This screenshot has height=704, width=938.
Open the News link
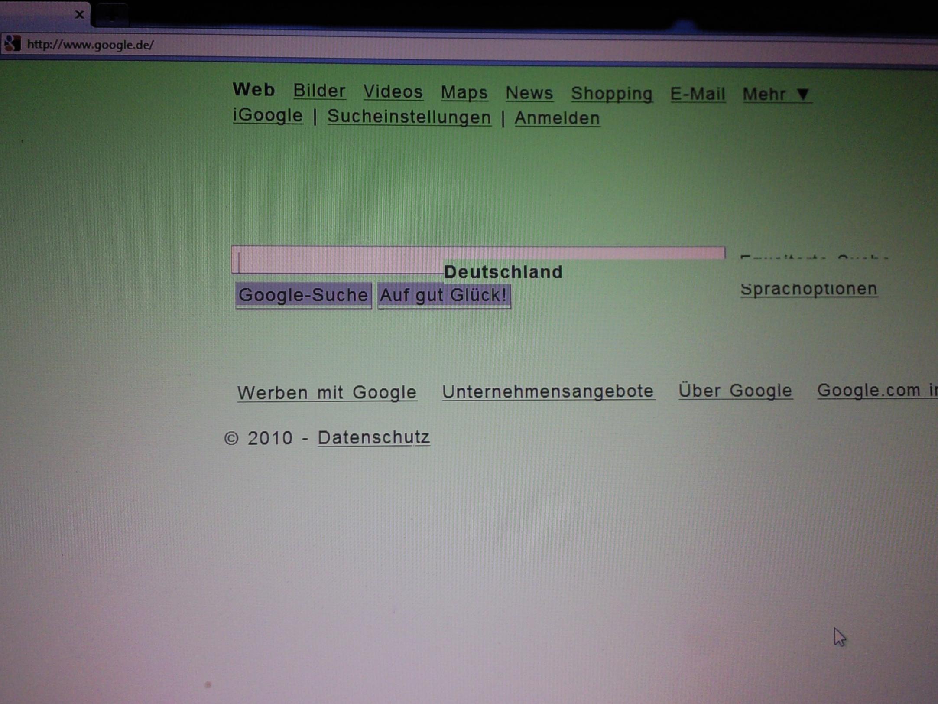[529, 93]
